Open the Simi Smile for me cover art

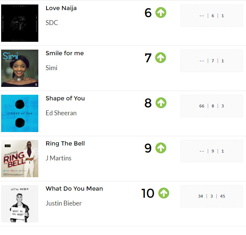[20, 68]
